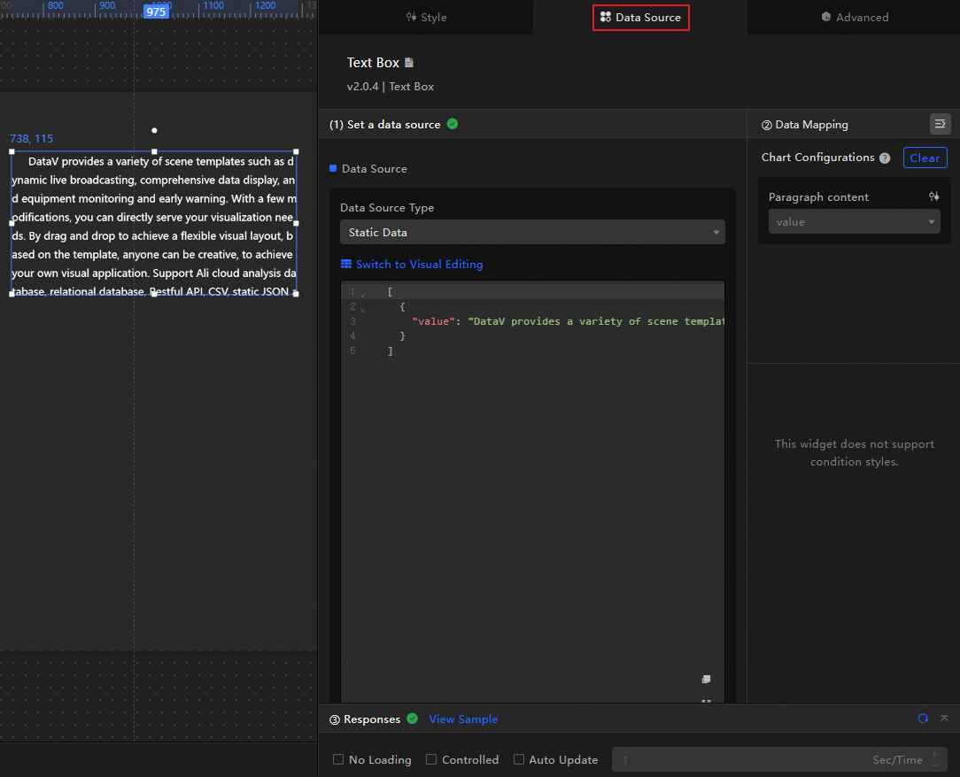960x777 pixels.
Task: Open the Advanced tab
Action: click(x=854, y=17)
